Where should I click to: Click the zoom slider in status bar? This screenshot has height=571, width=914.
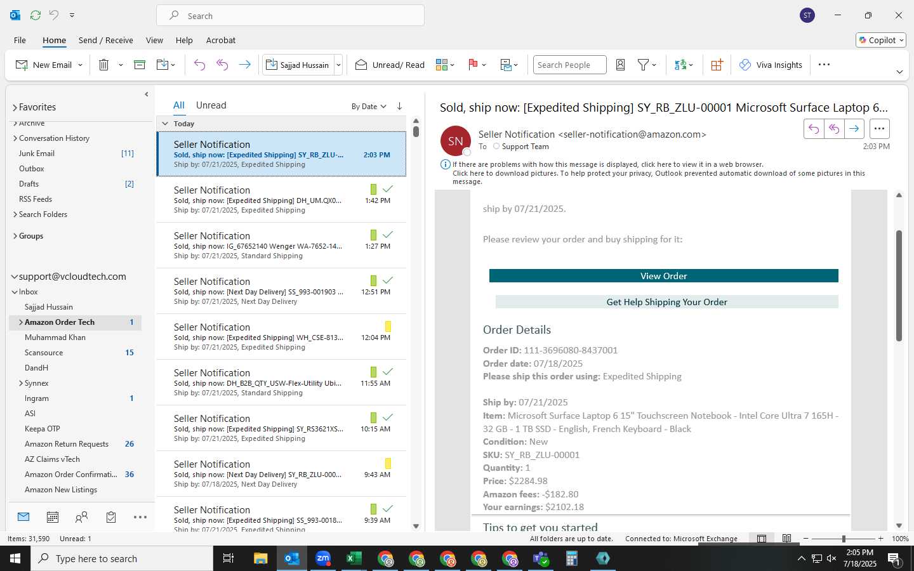[x=844, y=539]
